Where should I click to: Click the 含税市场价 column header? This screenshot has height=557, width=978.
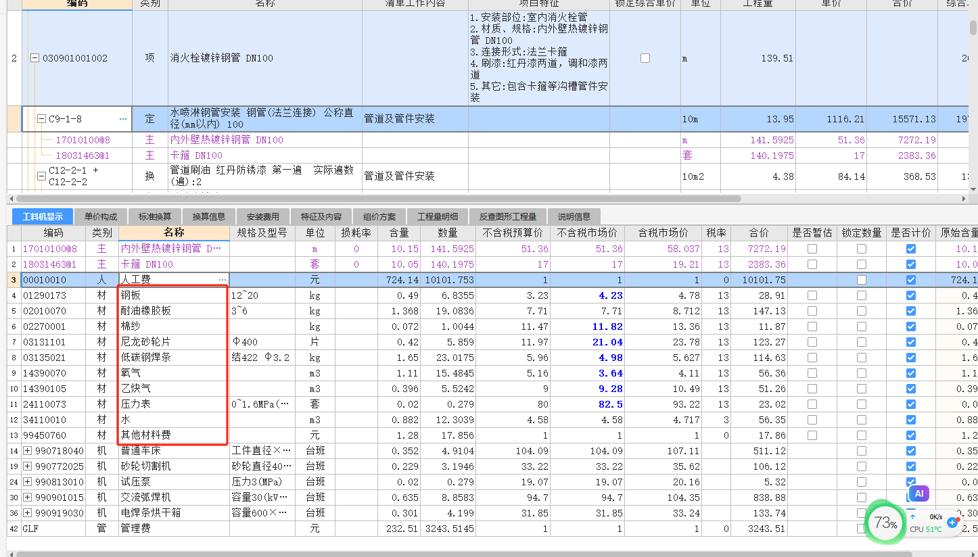tap(664, 233)
